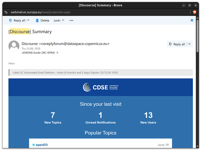
Task: Open dropdown next to right-side Reply all
Action: pyautogui.click(x=190, y=44)
